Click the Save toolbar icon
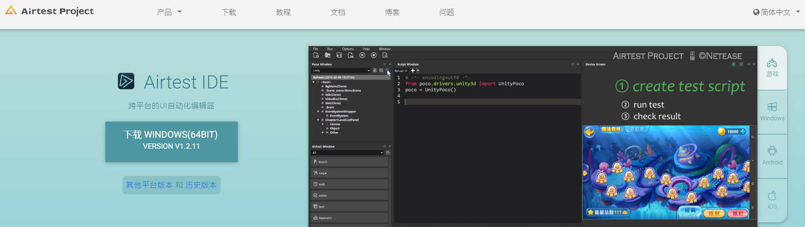Screen dimensions: 805x227 pyautogui.click(x=339, y=55)
